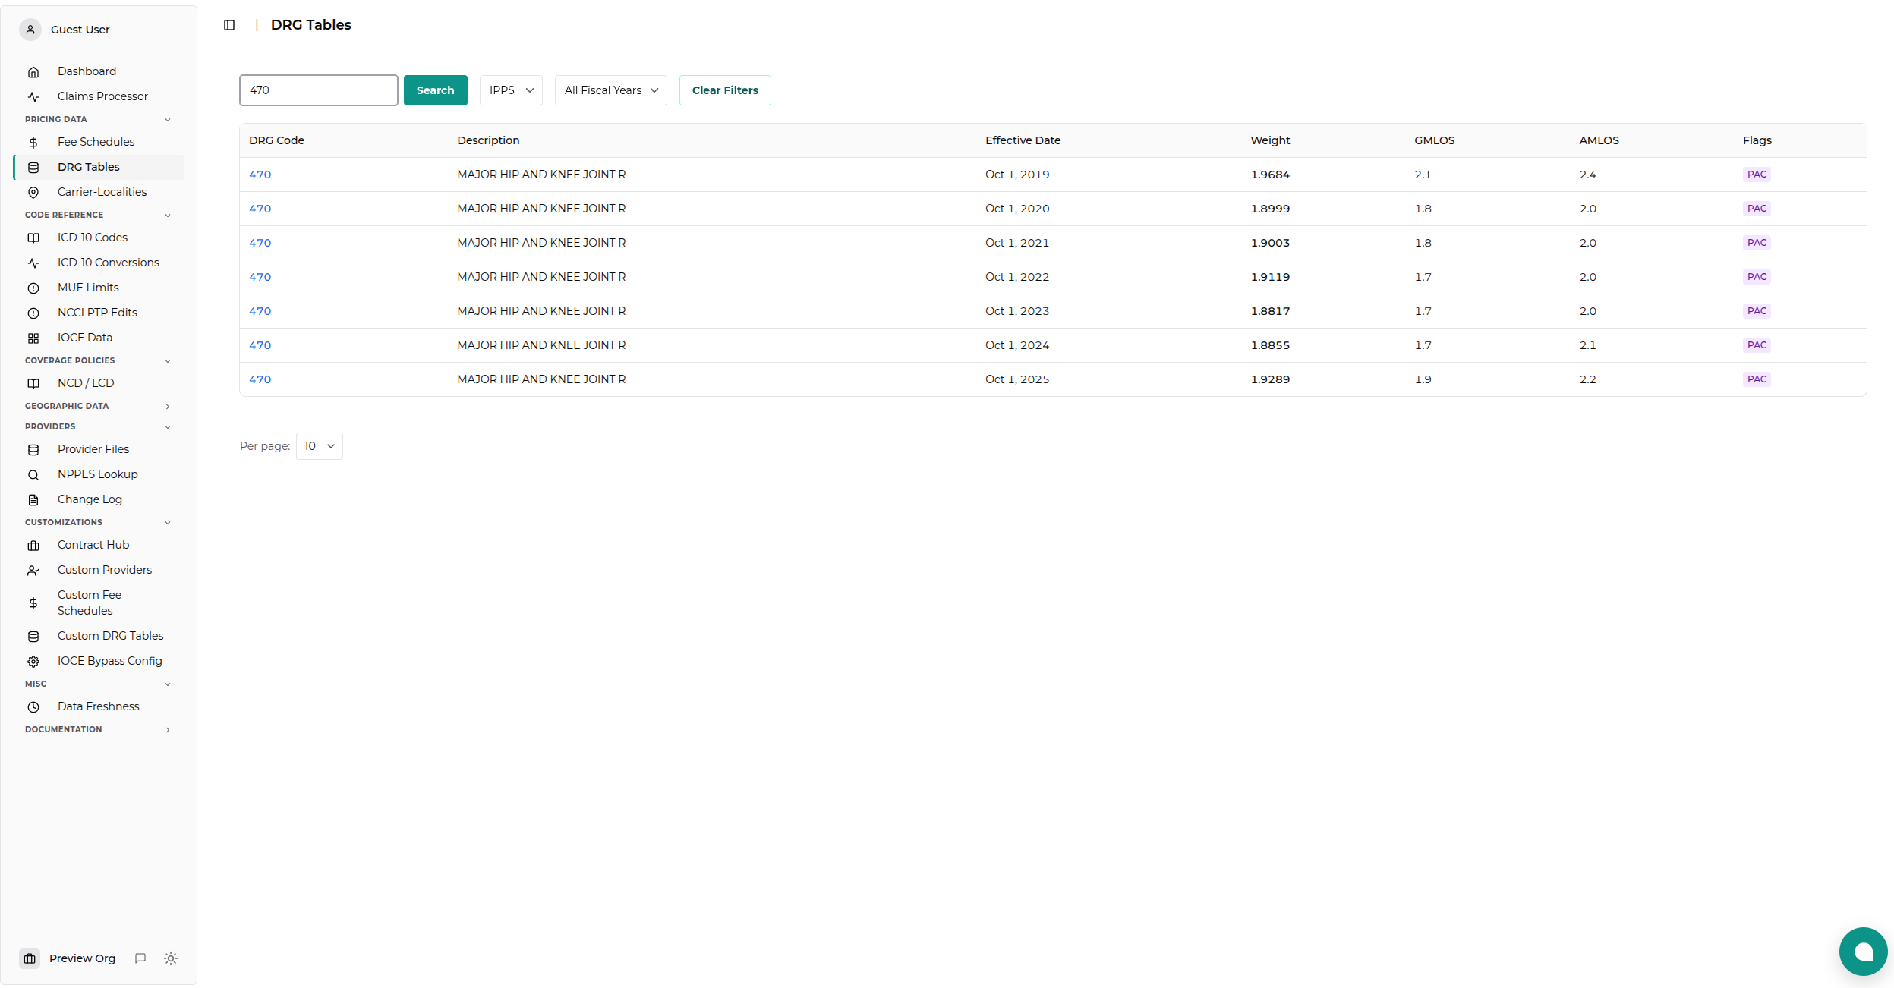Screen dimensions: 1894x988
Task: Click the IOCE Data grid icon
Action: [33, 338]
